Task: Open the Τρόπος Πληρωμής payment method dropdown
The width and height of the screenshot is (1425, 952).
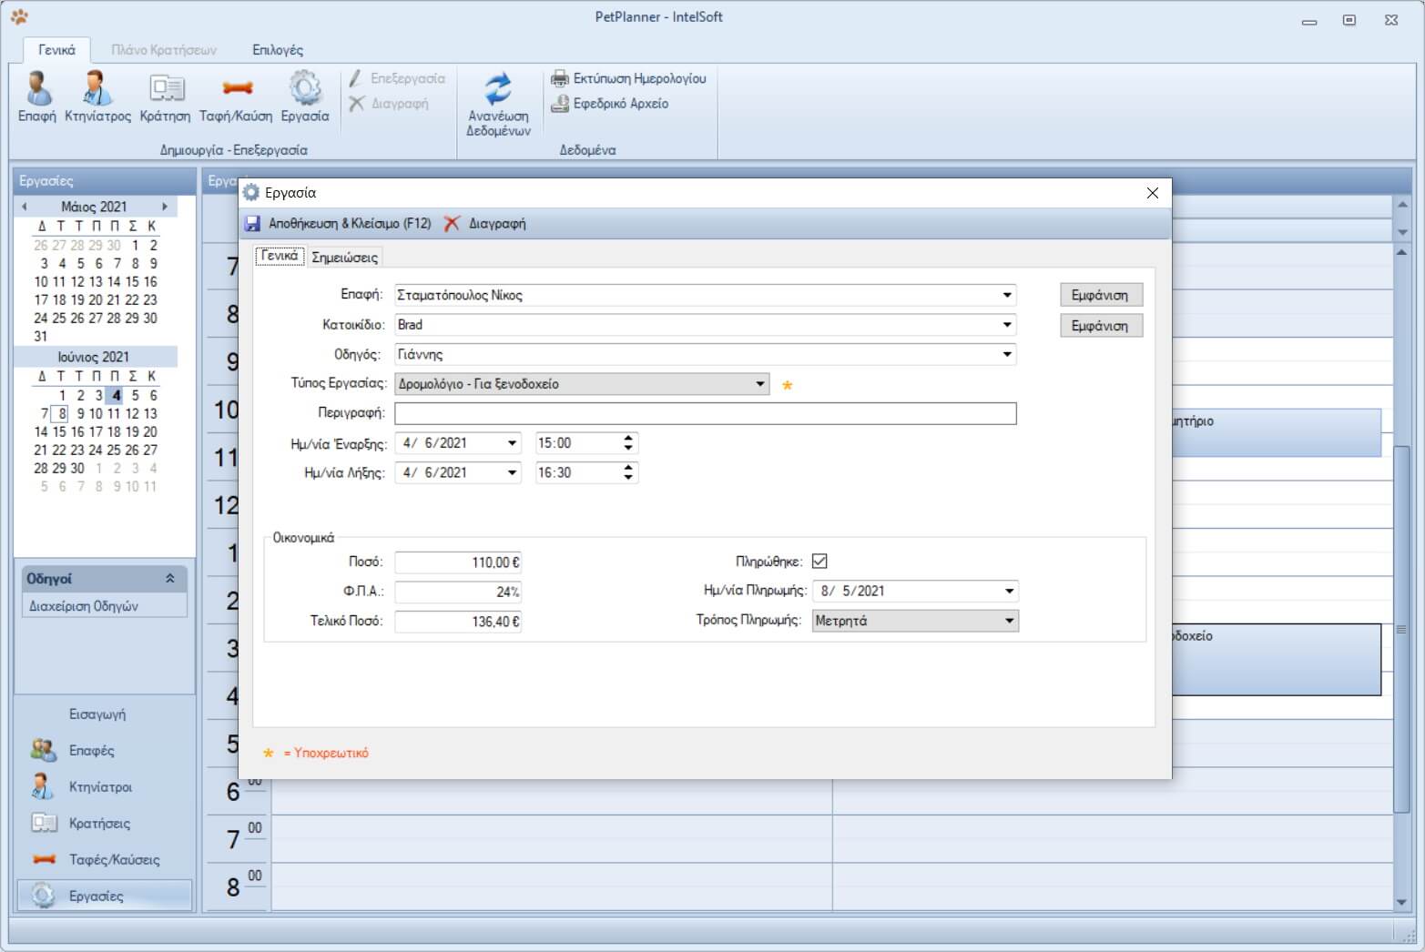Action: tap(1009, 621)
